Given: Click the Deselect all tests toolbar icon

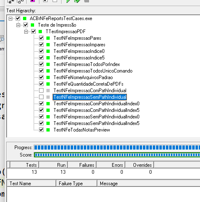Looking at the screenshot, I should click(55, 1).
